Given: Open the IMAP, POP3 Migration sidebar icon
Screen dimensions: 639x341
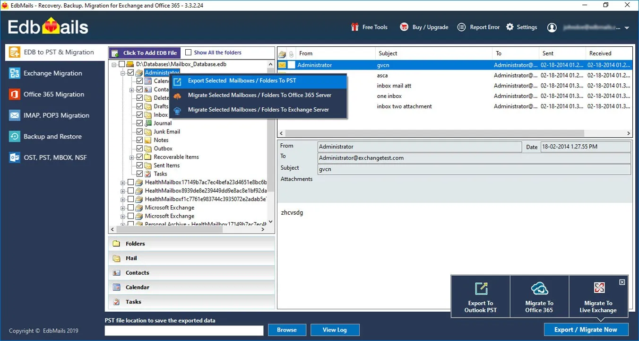Looking at the screenshot, I should [14, 115].
